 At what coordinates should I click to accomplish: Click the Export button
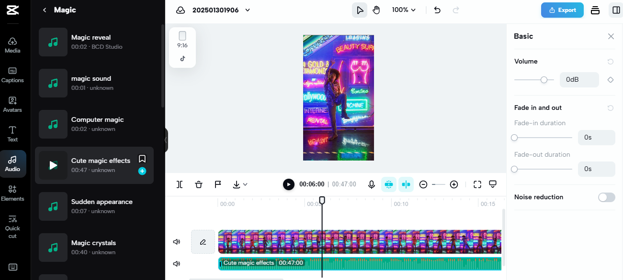click(x=562, y=10)
